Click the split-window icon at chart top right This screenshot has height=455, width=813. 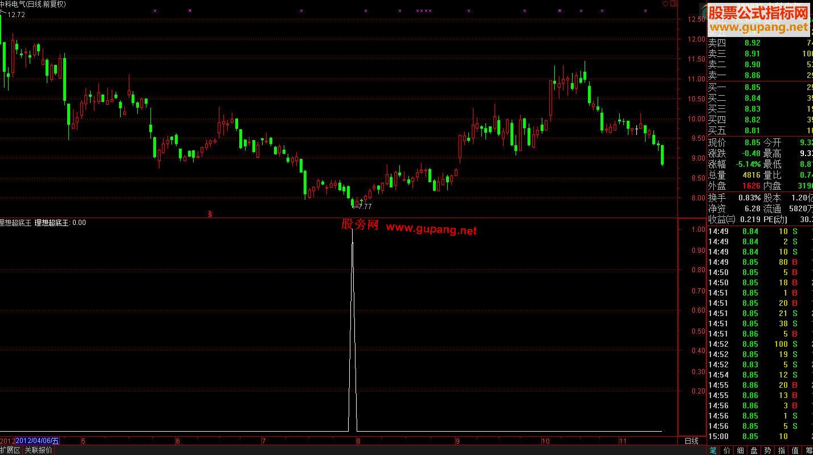coord(674,3)
